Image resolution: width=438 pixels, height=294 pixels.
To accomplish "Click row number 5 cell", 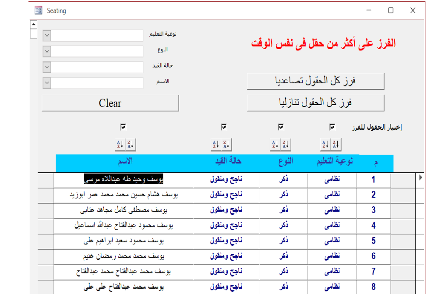I will (x=373, y=241).
